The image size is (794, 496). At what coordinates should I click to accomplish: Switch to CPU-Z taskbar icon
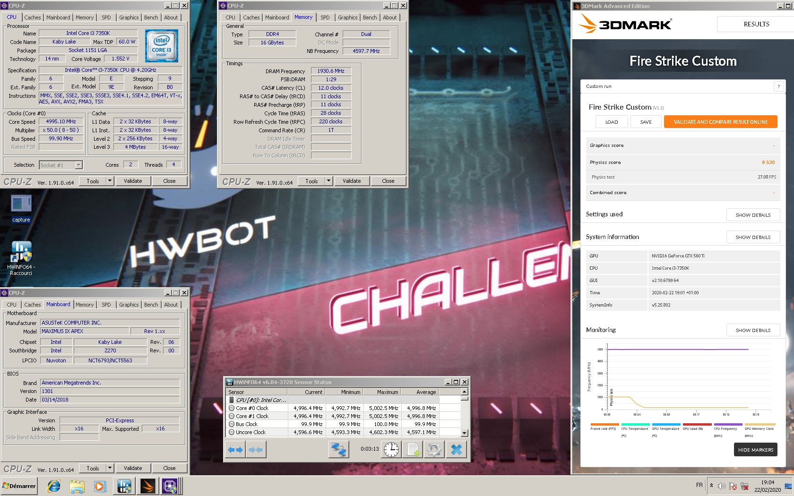170,486
